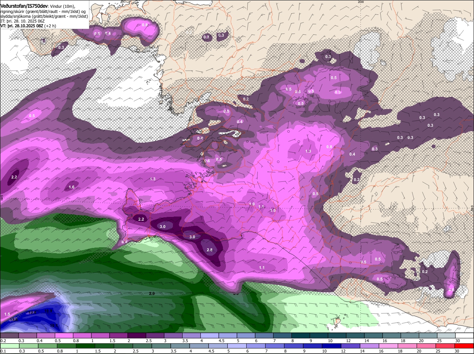The width and height of the screenshot is (474, 354).
Task: Select bottom-row pink swatch labeled 18
Action: pos(408,346)
